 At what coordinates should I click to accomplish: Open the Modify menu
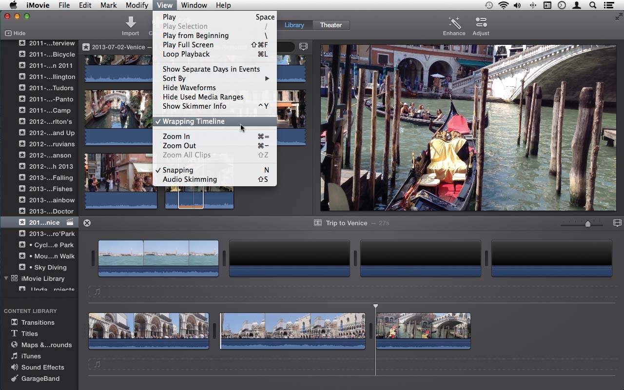136,5
